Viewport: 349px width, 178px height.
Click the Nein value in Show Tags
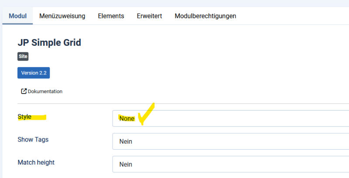tap(126, 141)
